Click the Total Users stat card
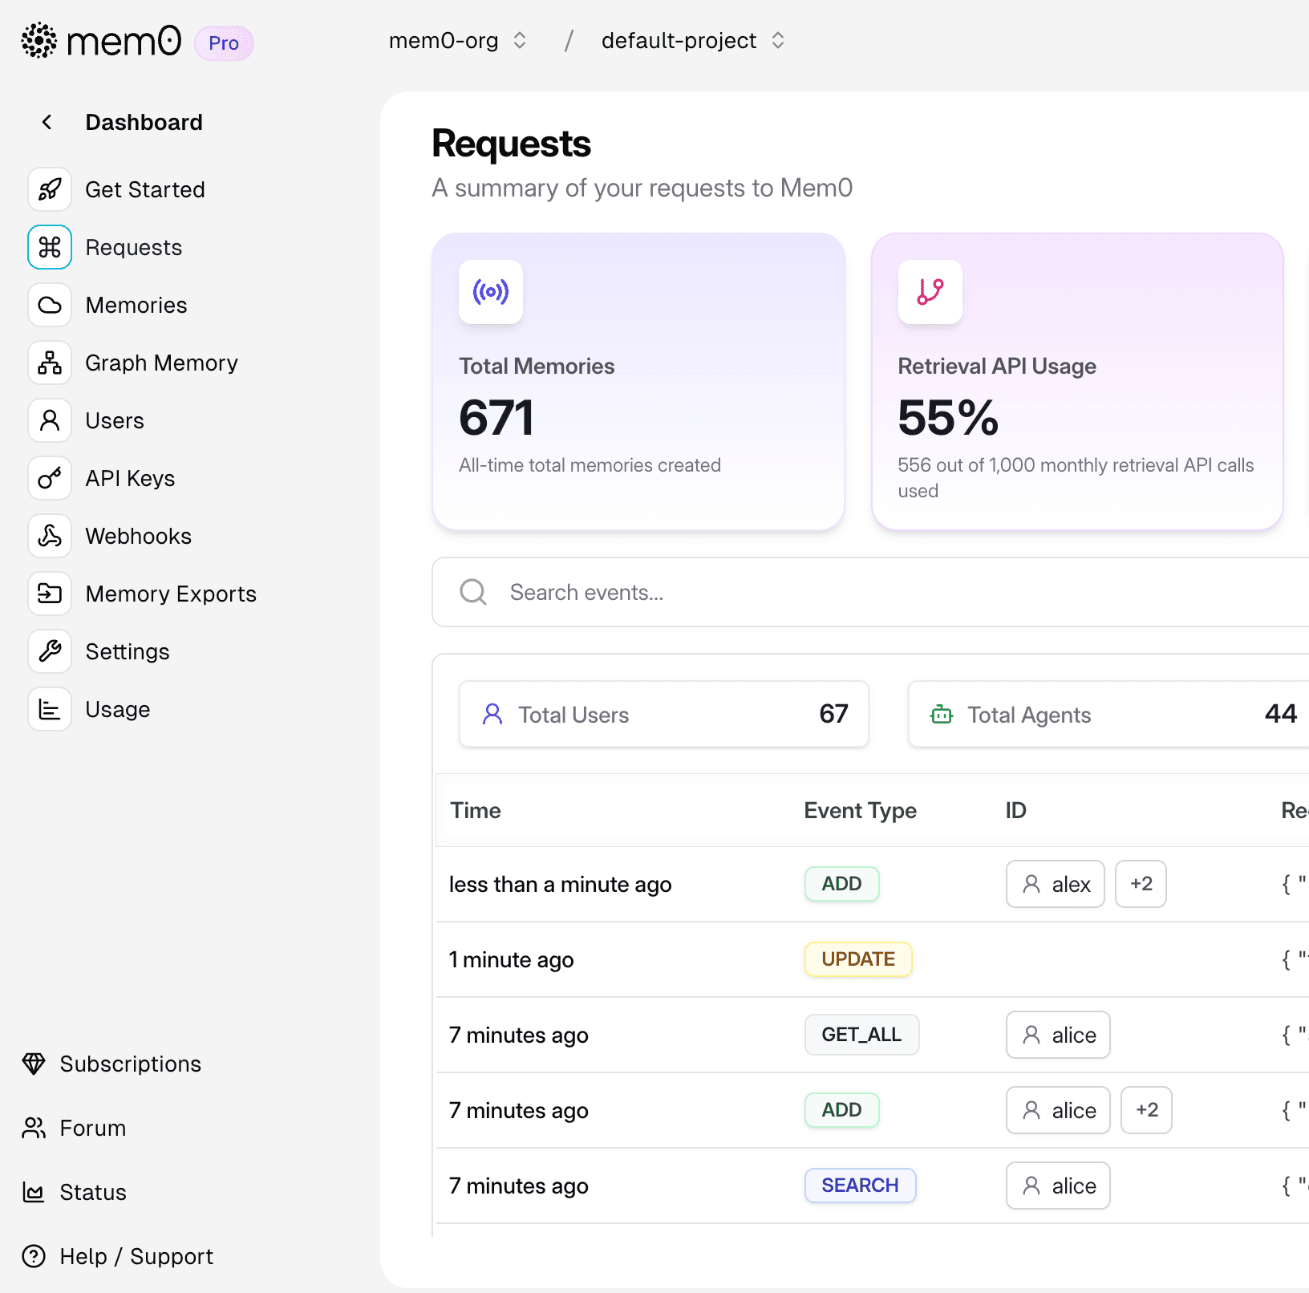 click(x=664, y=714)
